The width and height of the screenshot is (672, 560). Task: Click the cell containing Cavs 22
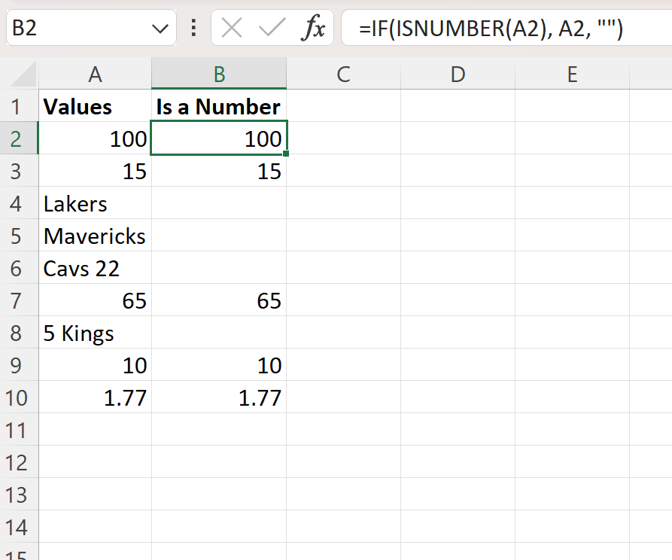tap(95, 268)
